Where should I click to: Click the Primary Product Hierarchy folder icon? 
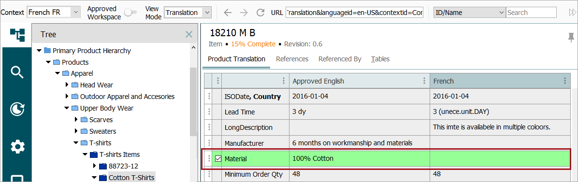47,51
